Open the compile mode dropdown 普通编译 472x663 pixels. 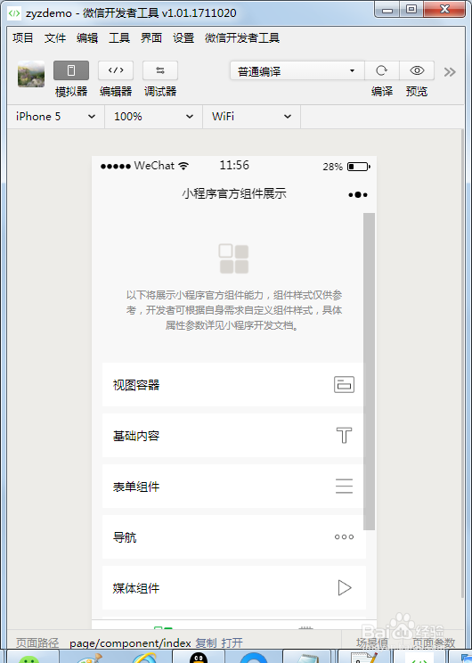[297, 70]
